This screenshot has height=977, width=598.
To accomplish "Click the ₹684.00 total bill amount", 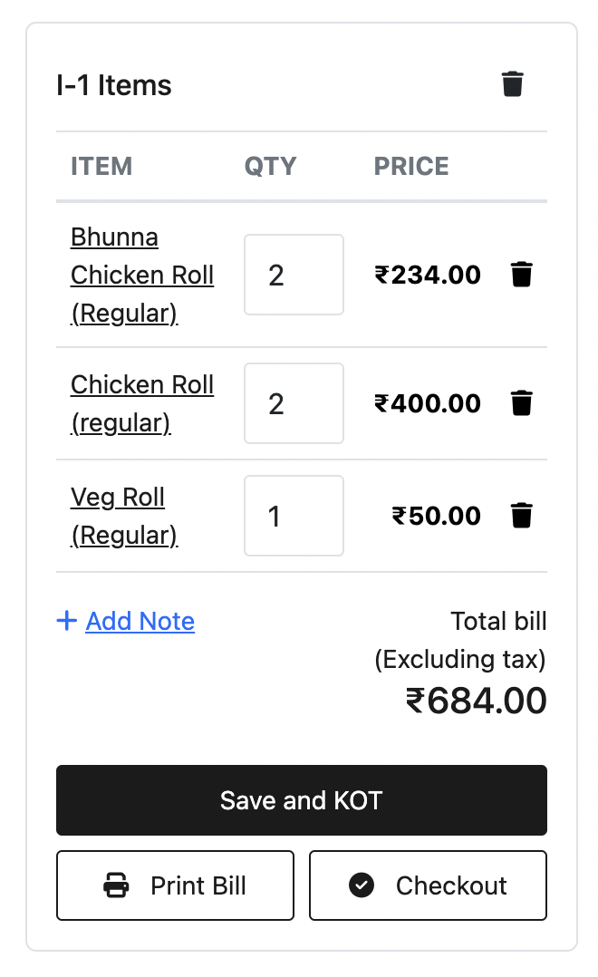I will [476, 701].
